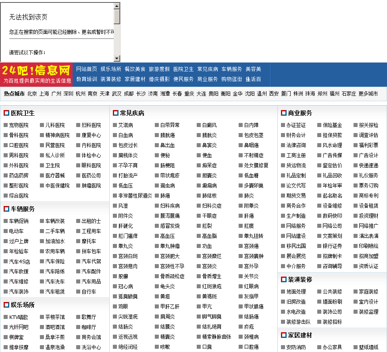Open the 二手车辆 category link
387x352 pixels.
(55, 231)
